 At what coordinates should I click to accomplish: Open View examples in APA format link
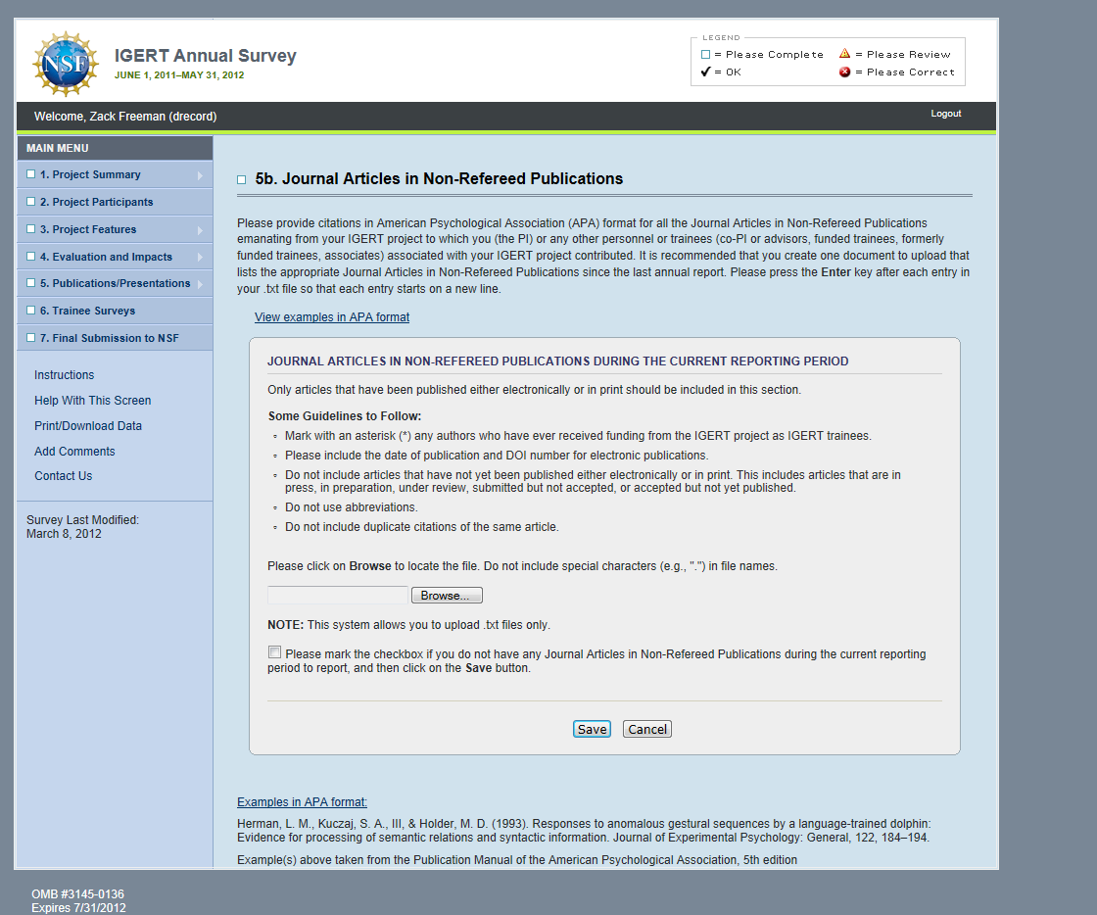[332, 317]
